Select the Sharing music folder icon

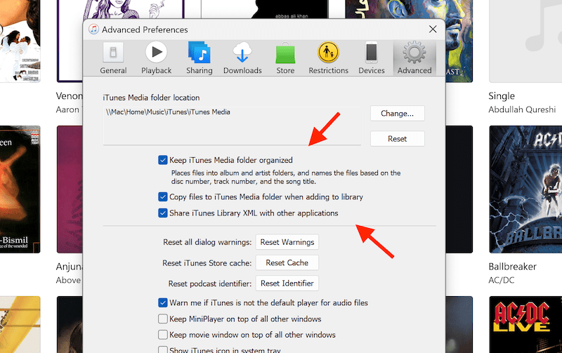tap(200, 54)
